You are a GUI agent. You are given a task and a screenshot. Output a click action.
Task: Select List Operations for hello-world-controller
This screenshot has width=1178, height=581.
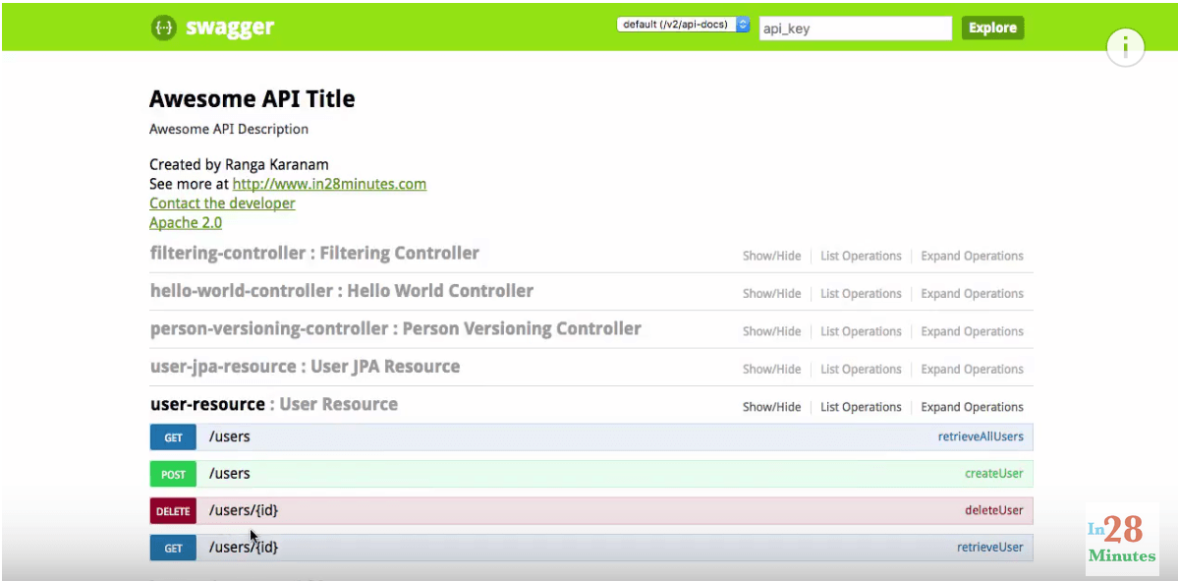(x=861, y=294)
